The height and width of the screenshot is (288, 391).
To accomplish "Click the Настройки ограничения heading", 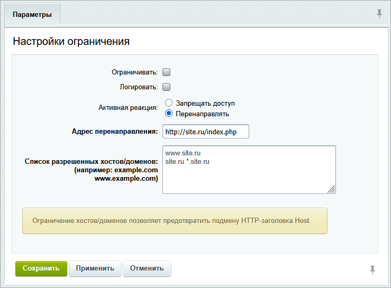I will coord(71,41).
